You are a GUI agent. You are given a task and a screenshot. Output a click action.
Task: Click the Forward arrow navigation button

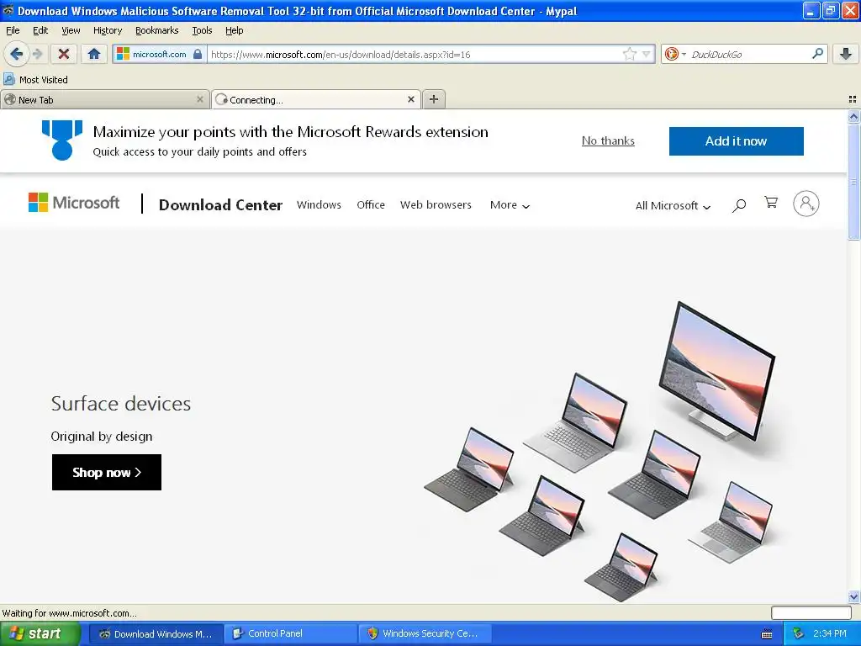[x=37, y=54]
